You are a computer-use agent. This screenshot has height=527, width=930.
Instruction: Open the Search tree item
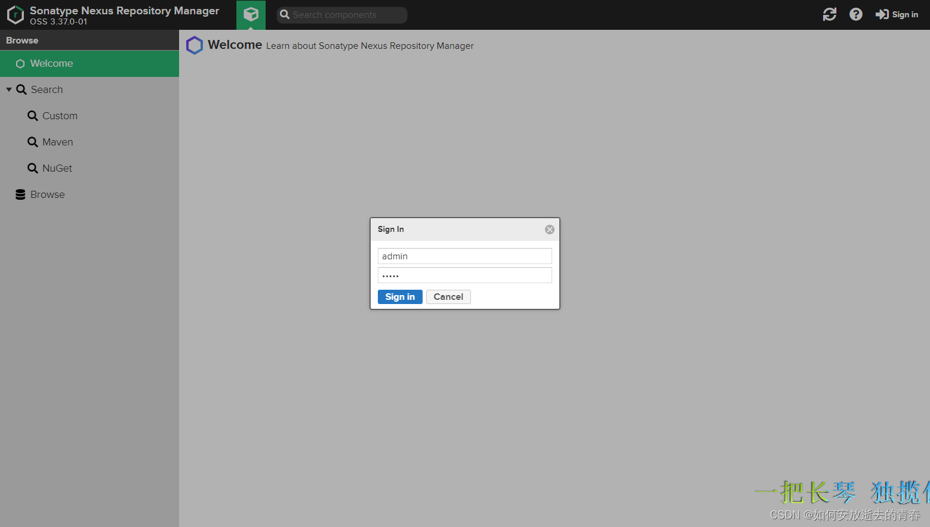pos(90,89)
